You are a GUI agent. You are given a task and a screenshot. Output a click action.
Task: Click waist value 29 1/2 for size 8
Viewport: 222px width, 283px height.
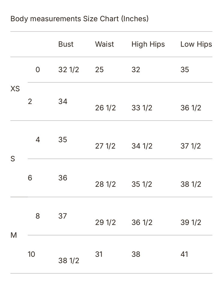(105, 222)
